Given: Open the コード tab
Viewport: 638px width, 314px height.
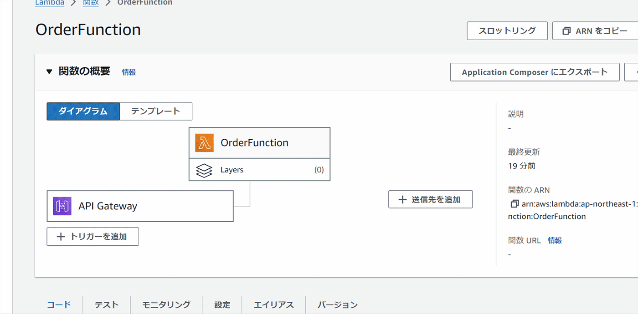Looking at the screenshot, I should (59, 305).
